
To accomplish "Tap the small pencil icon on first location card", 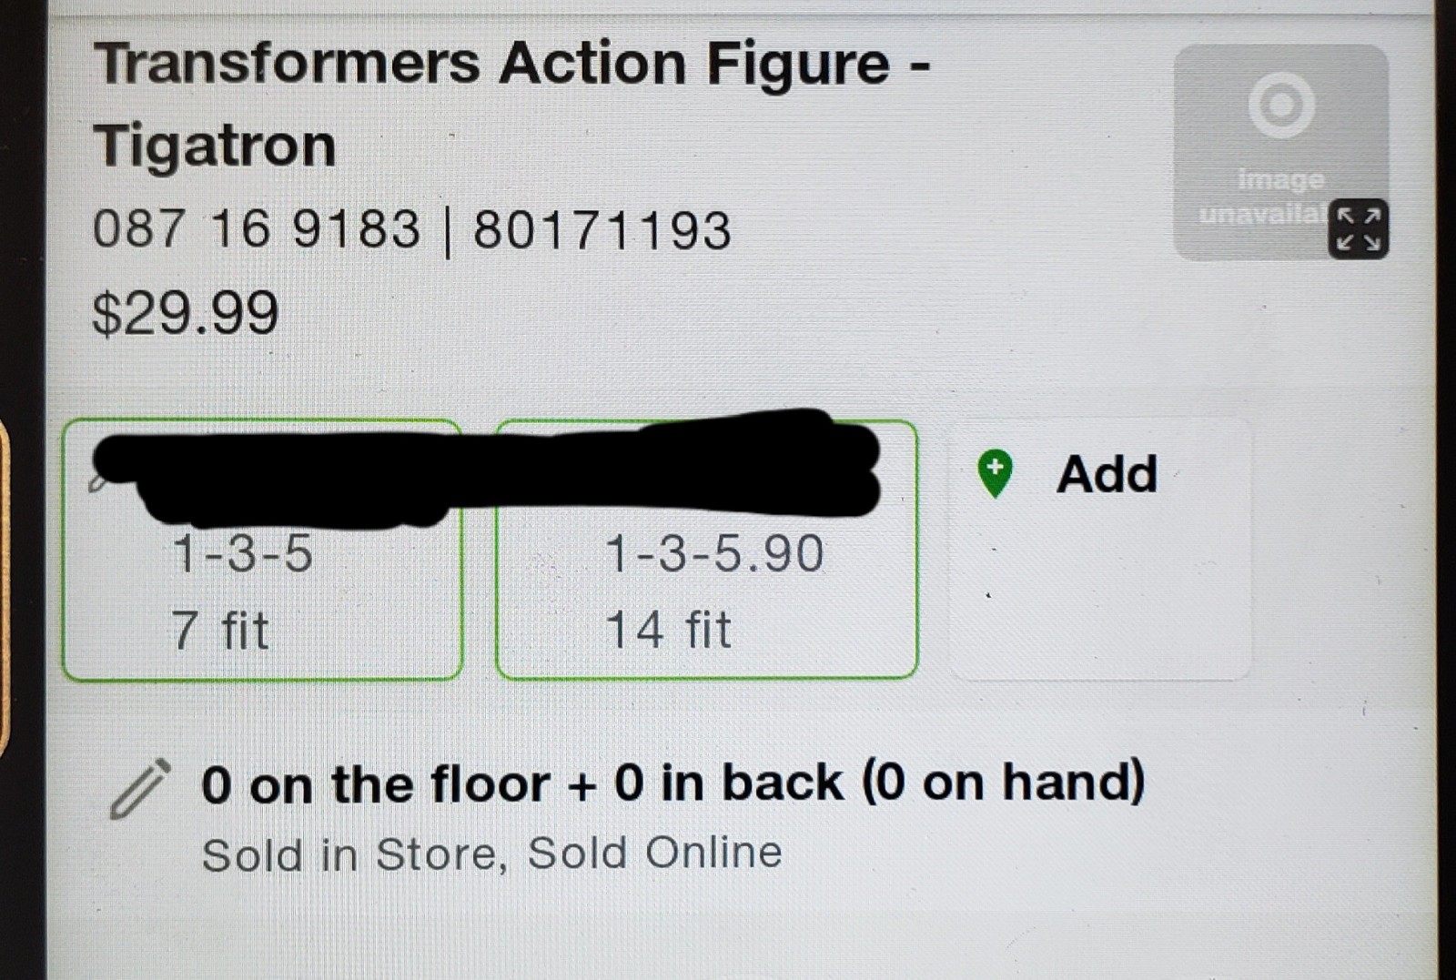I will click(96, 483).
